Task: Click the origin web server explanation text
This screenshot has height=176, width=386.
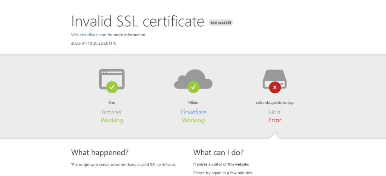Action: [124, 165]
